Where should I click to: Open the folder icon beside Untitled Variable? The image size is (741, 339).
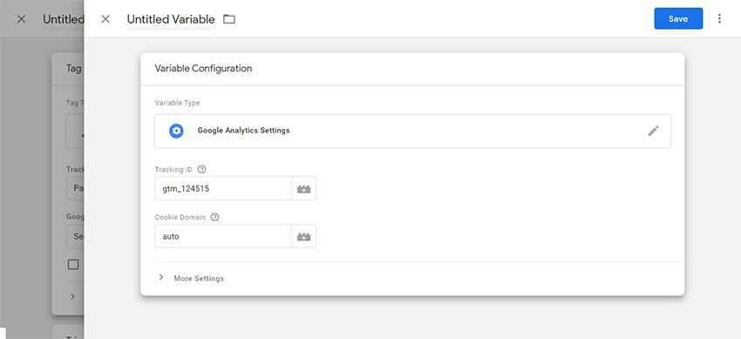pyautogui.click(x=229, y=19)
